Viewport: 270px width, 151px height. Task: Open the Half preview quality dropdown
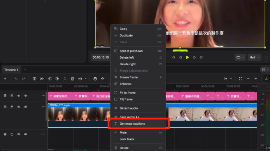click(254, 57)
